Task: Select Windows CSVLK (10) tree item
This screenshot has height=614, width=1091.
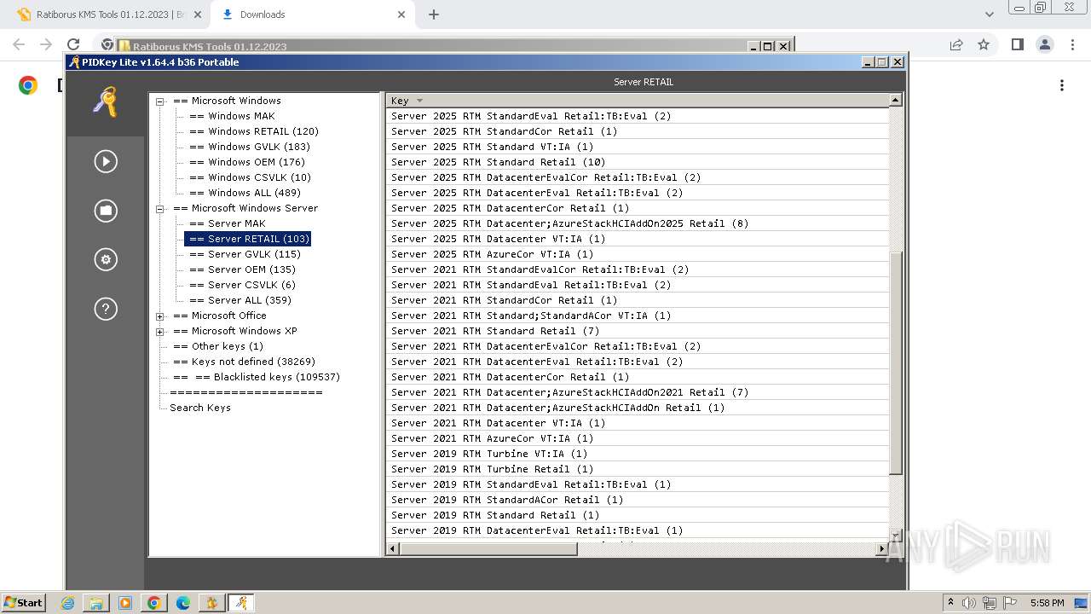Action: 250,177
